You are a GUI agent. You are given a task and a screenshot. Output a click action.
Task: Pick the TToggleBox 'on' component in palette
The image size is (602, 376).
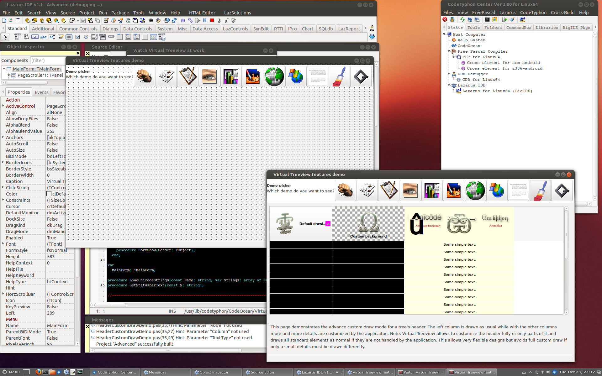tap(69, 37)
